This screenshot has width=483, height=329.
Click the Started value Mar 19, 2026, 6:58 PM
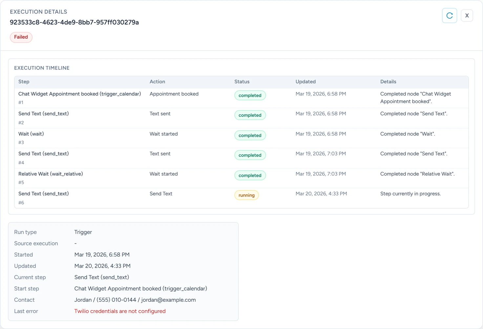[102, 255]
